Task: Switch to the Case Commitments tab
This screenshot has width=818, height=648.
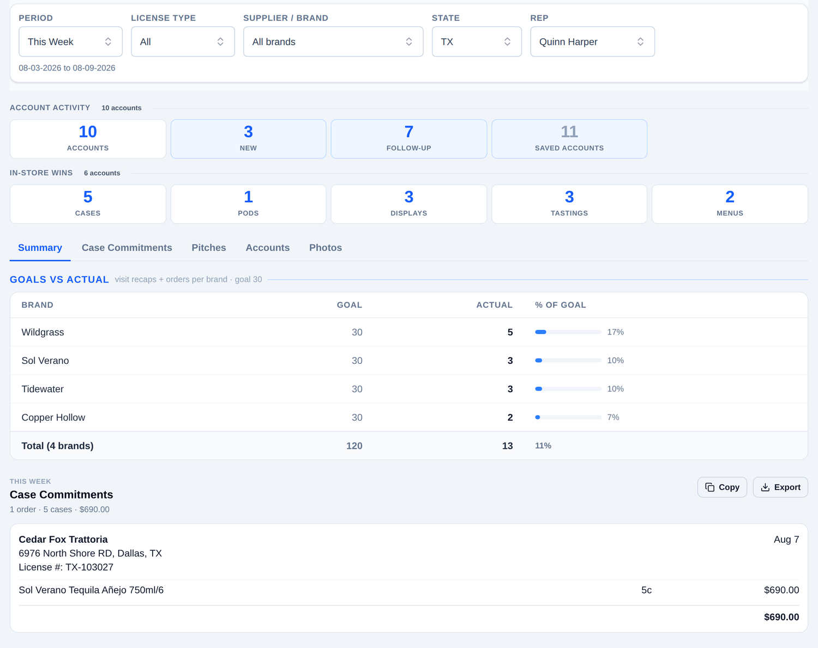Action: (x=127, y=248)
